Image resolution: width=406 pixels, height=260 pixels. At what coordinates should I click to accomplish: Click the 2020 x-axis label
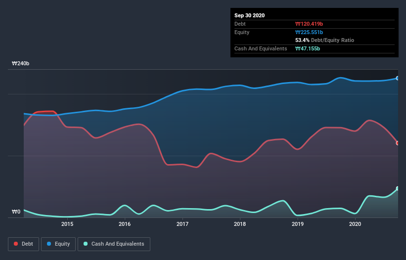(355, 224)
